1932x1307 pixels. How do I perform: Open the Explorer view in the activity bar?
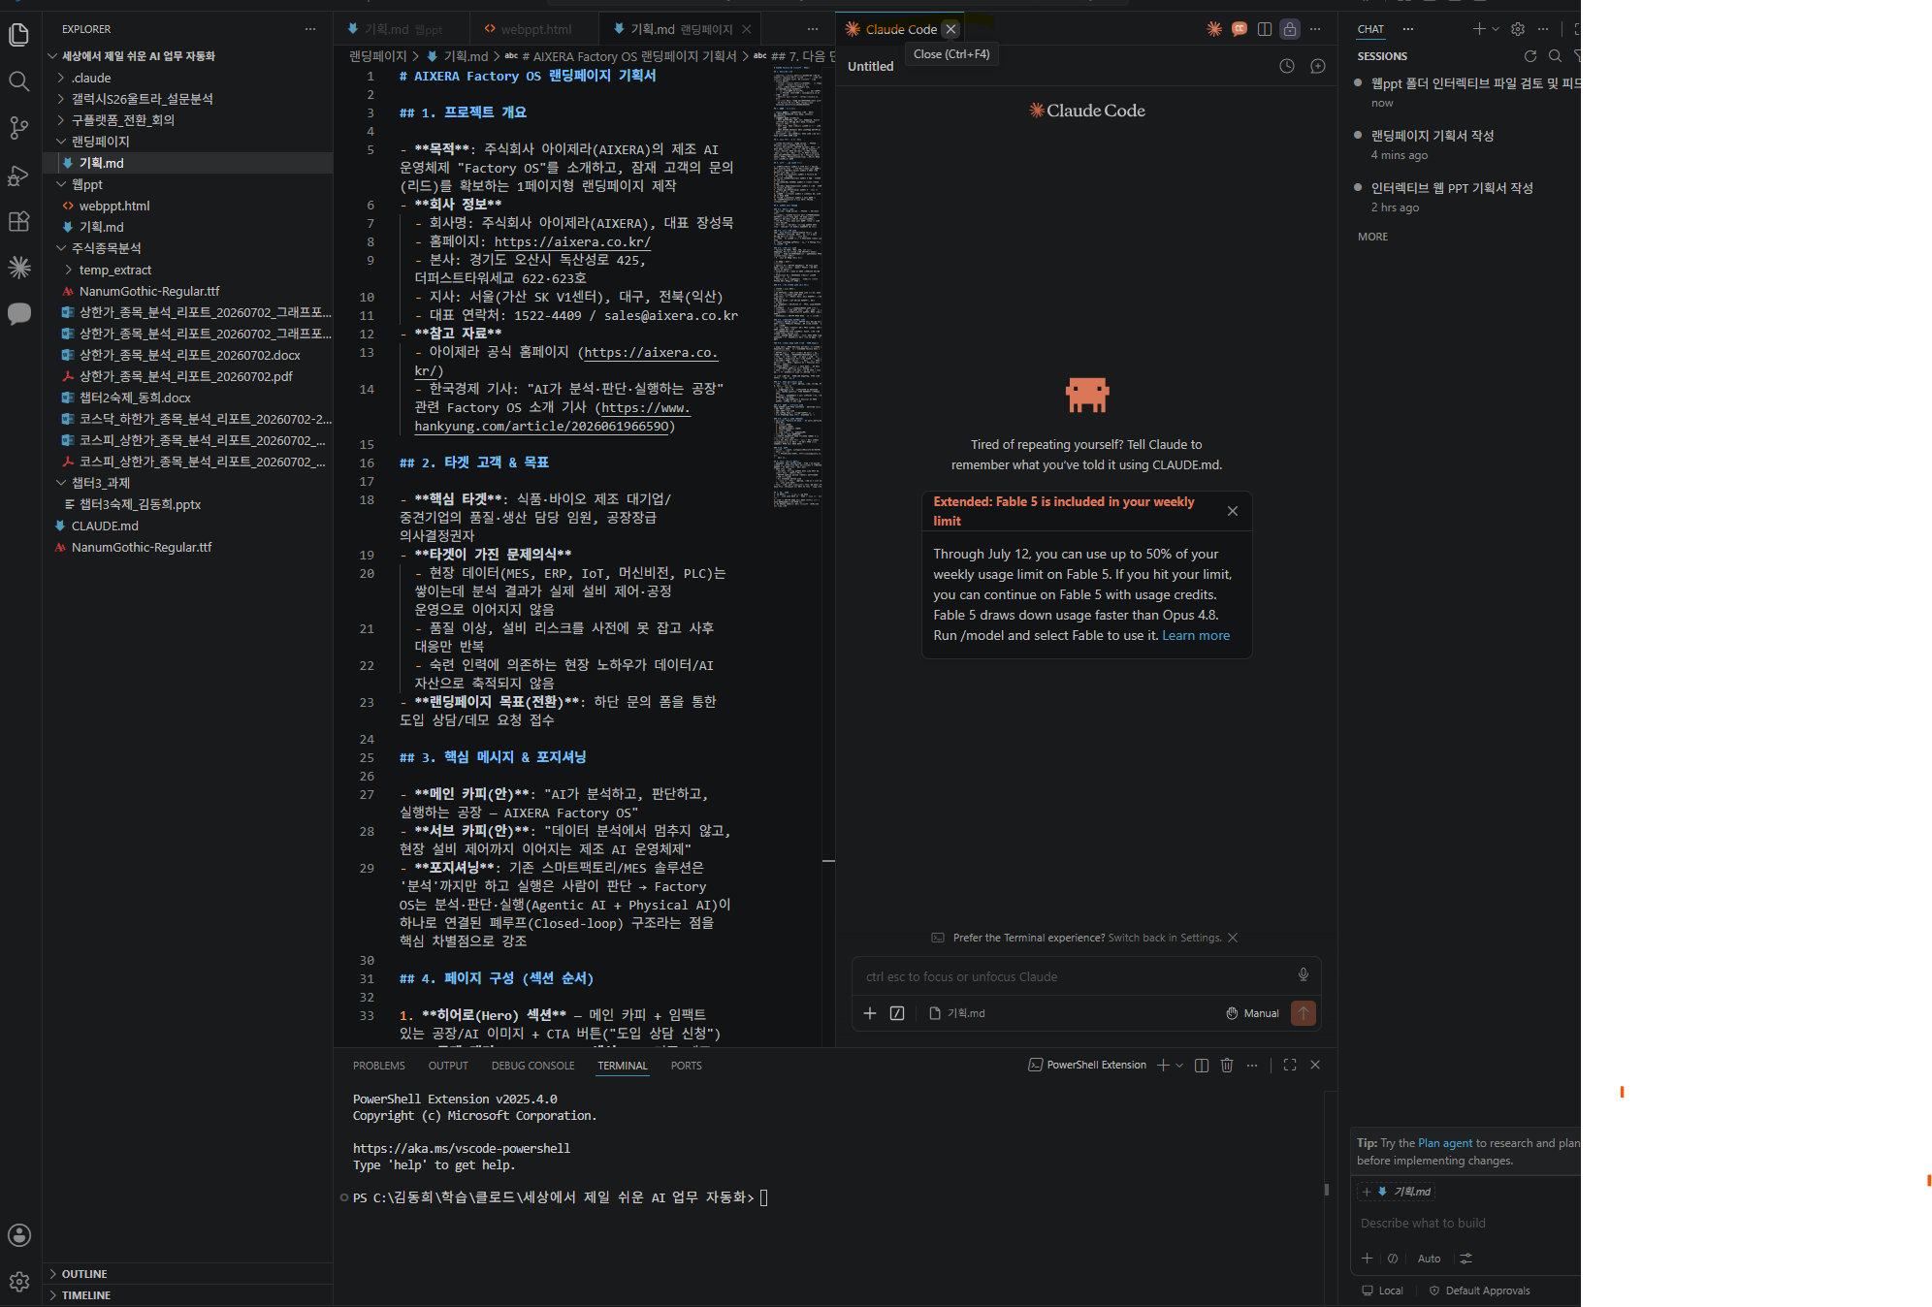[x=18, y=36]
